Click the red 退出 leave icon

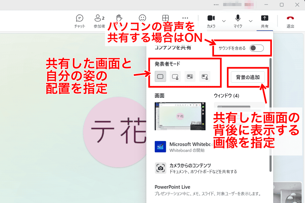[290, 21]
